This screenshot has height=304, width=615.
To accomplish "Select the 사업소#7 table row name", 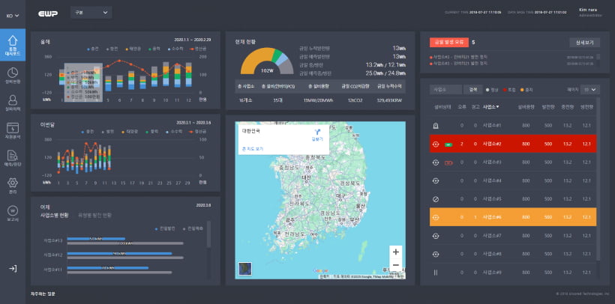I will tap(492, 236).
